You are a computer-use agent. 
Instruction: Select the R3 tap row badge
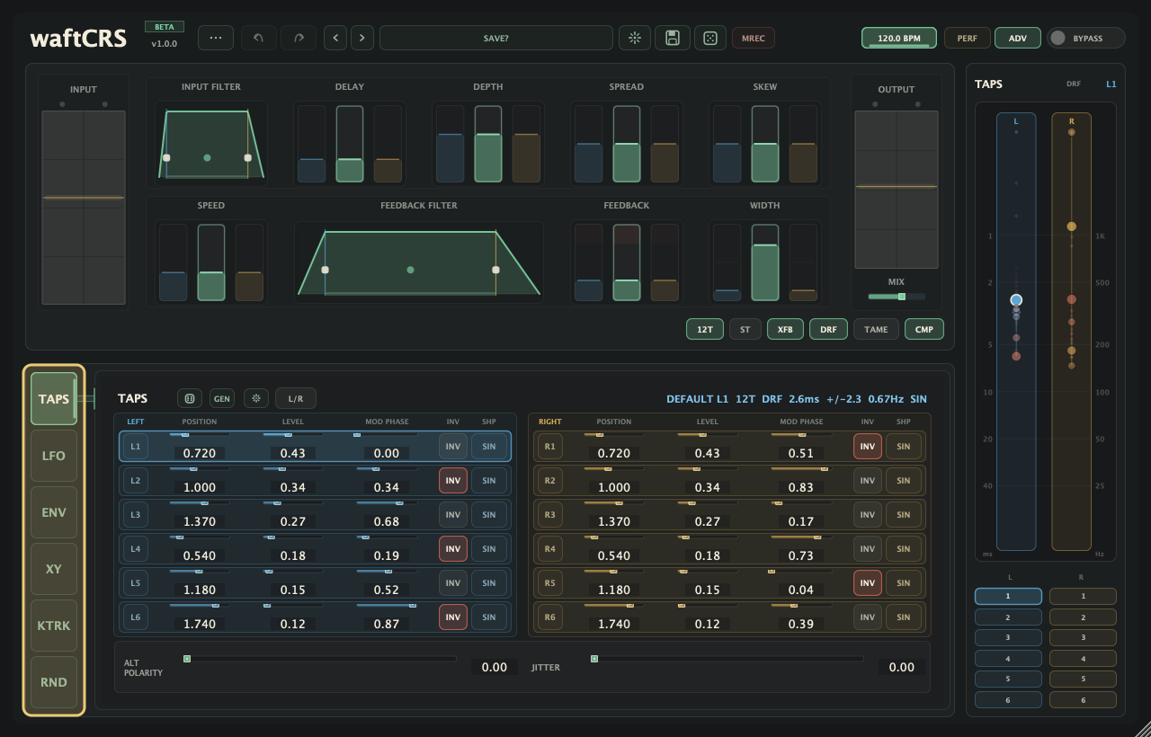(550, 515)
